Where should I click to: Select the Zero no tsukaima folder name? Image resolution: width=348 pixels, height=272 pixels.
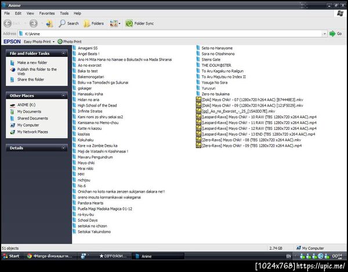[x=216, y=94]
